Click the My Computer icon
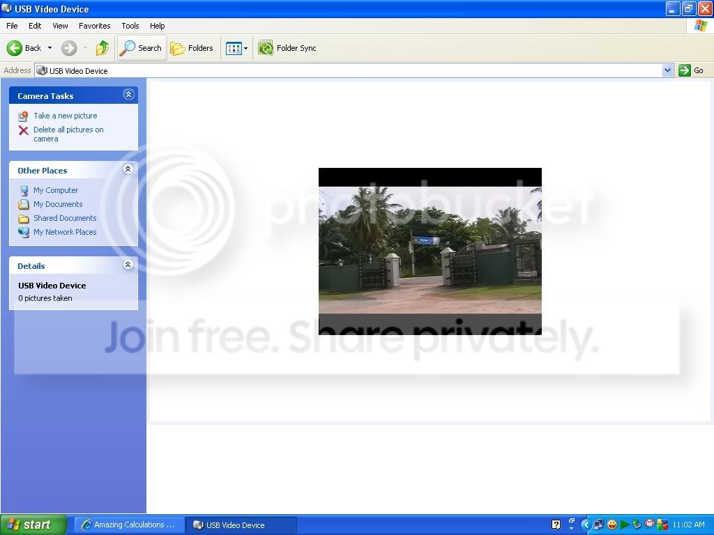The image size is (714, 535). coord(24,191)
